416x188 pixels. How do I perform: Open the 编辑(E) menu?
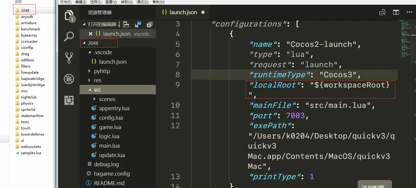point(81,2)
